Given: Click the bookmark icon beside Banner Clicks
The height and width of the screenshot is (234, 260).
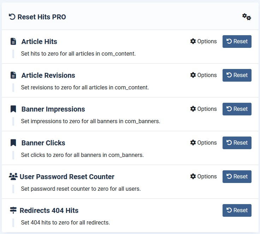Looking at the screenshot, I should [13, 143].
